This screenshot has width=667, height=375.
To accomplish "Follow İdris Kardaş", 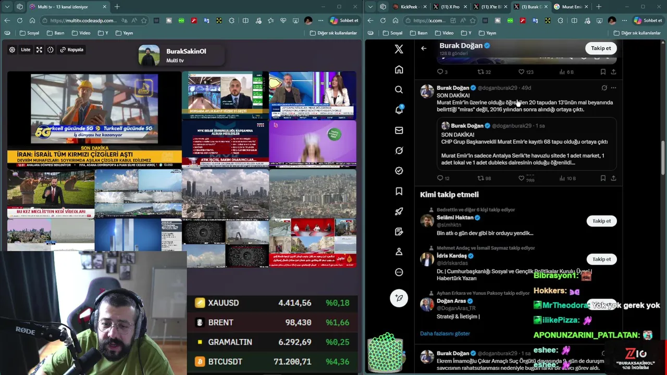I will pyautogui.click(x=601, y=259).
